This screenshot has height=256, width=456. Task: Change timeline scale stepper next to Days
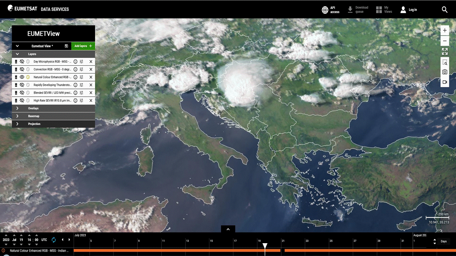pos(435,241)
